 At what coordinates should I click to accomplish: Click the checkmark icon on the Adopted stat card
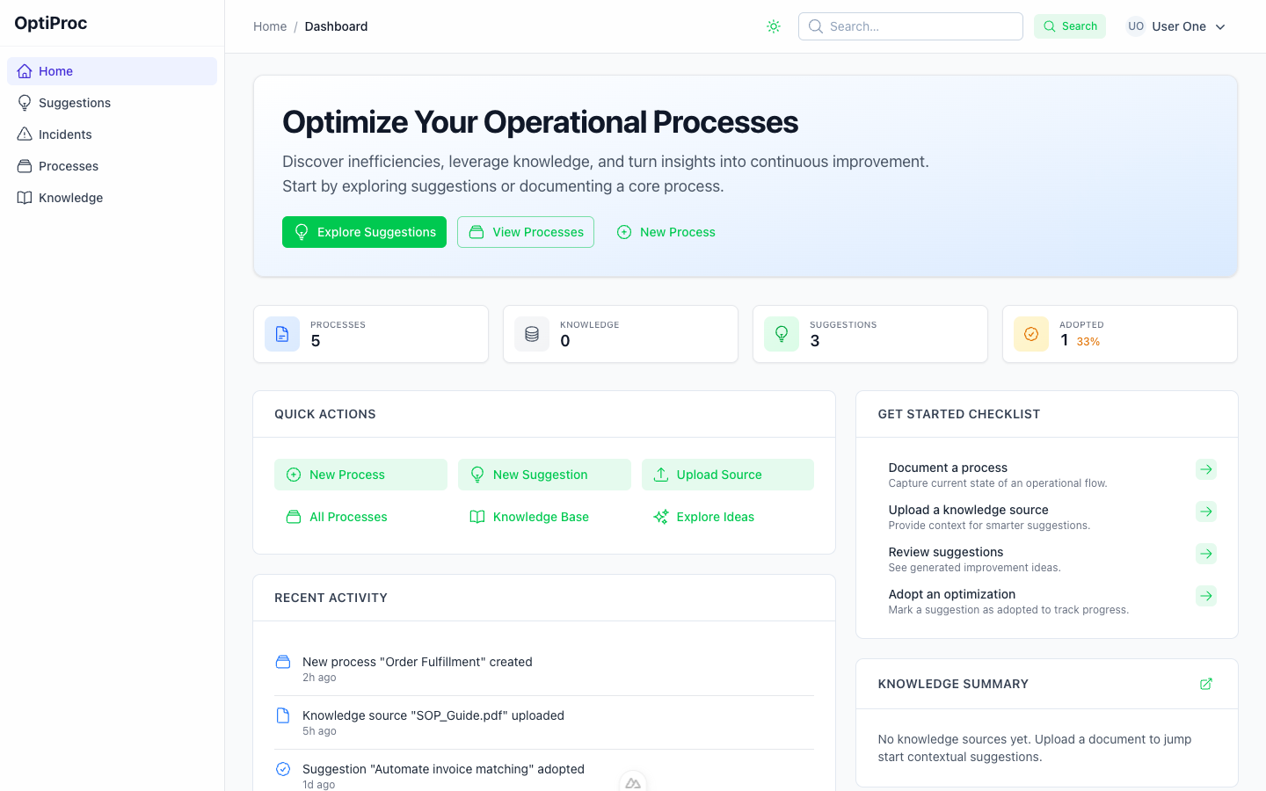[x=1030, y=334]
